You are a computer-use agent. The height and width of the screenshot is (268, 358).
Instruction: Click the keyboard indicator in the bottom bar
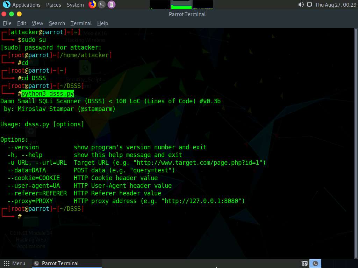(304, 263)
